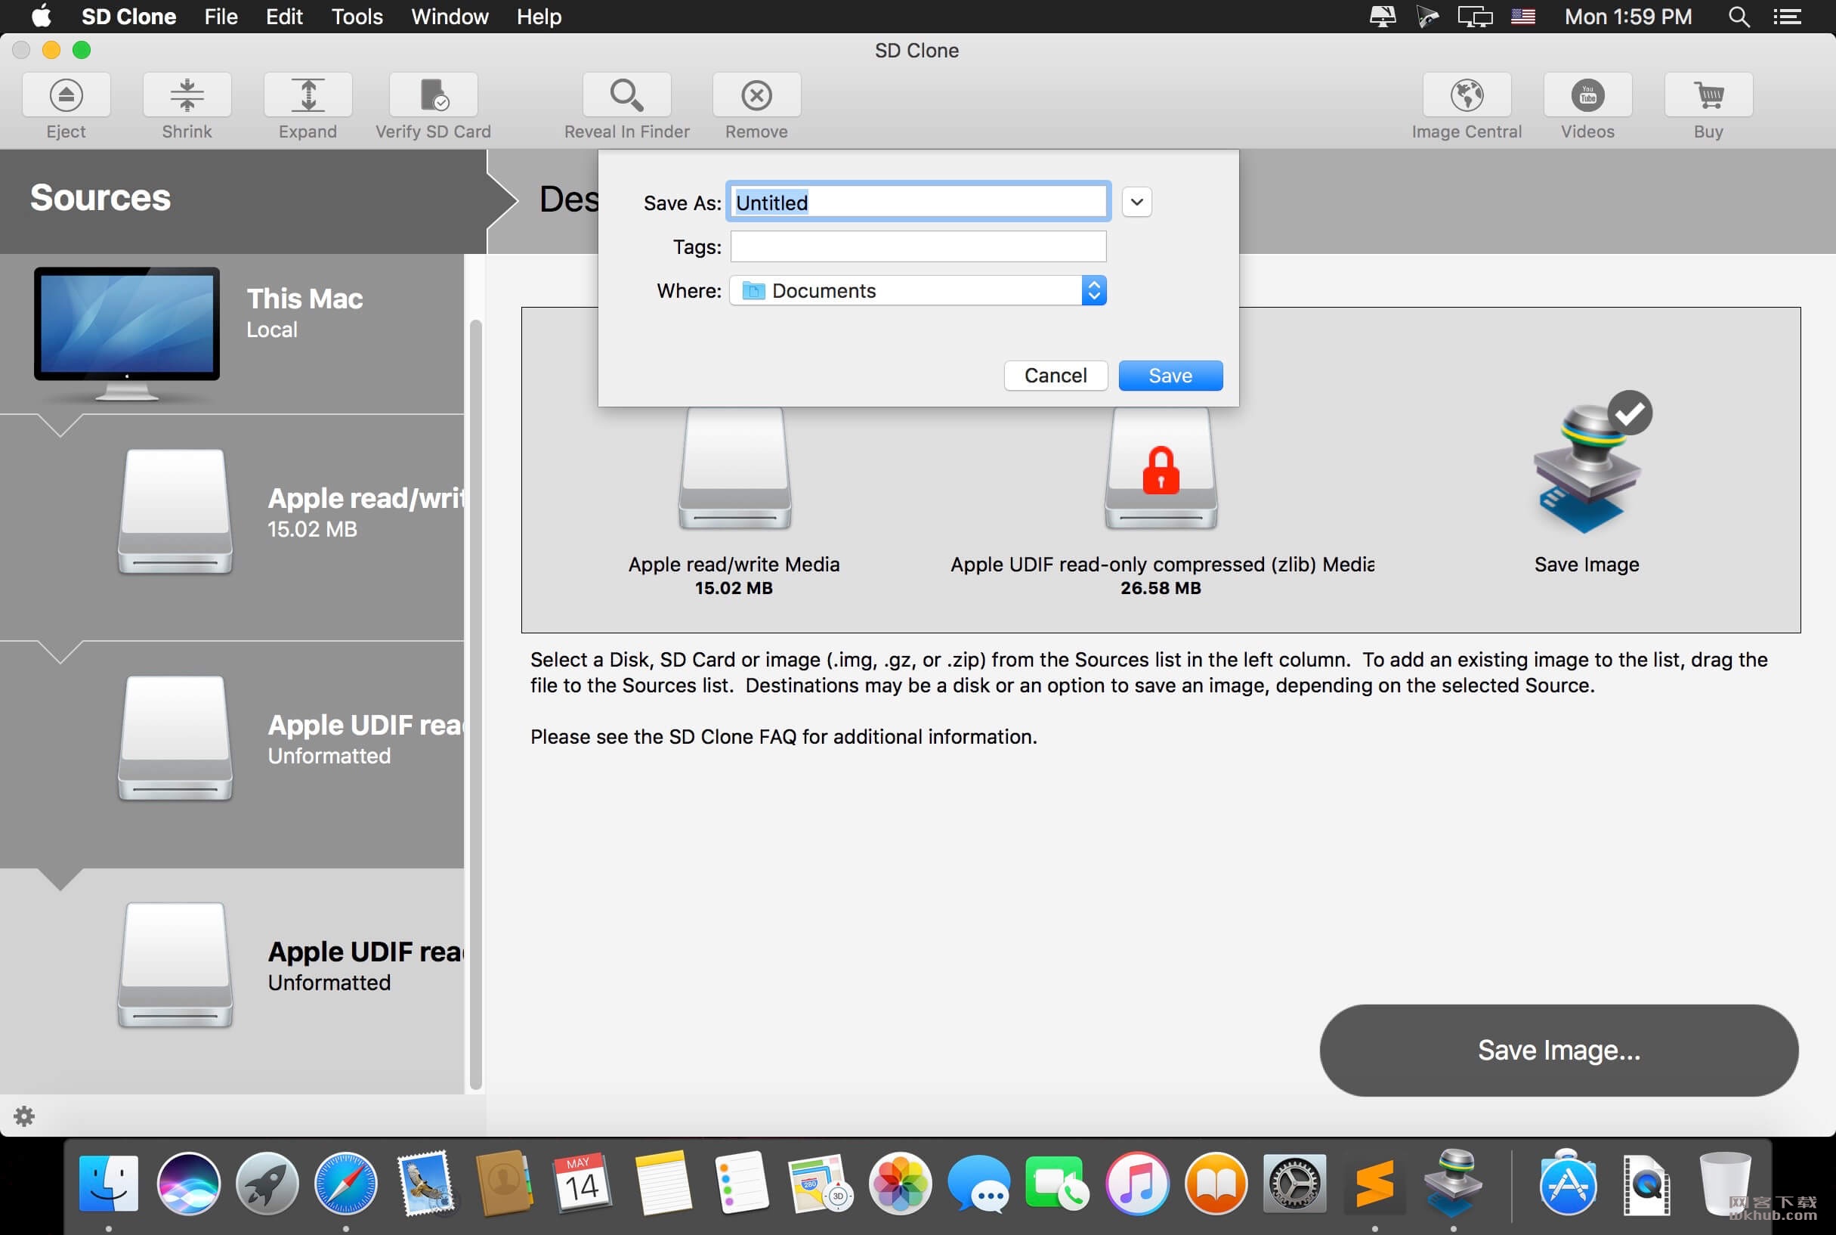Viewport: 1836px width, 1235px height.
Task: Click Save in the dialog
Action: coord(1170,376)
